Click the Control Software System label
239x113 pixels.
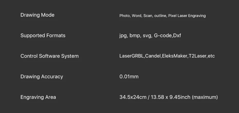point(50,56)
